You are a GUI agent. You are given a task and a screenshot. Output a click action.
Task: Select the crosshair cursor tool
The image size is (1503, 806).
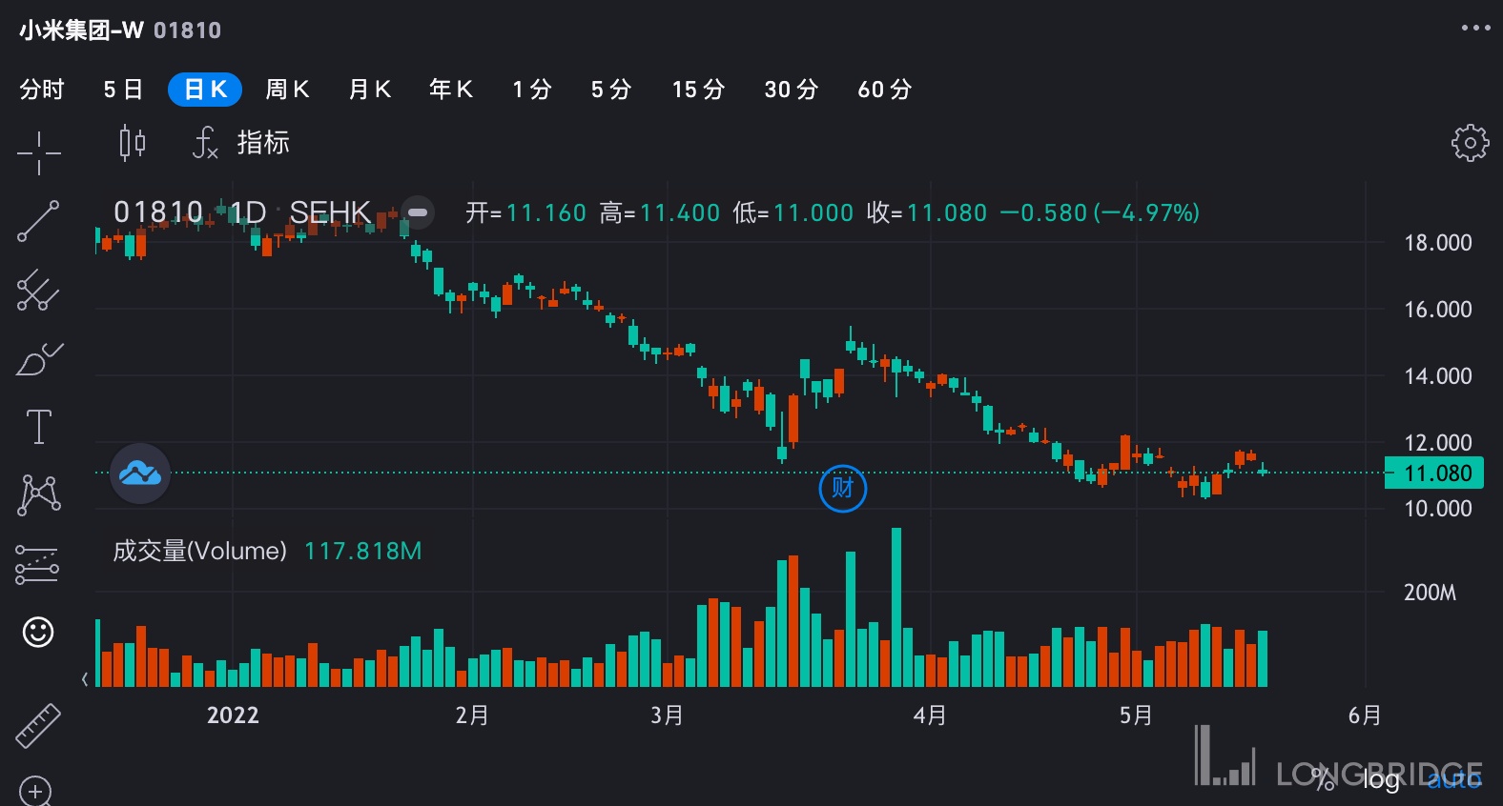[39, 153]
